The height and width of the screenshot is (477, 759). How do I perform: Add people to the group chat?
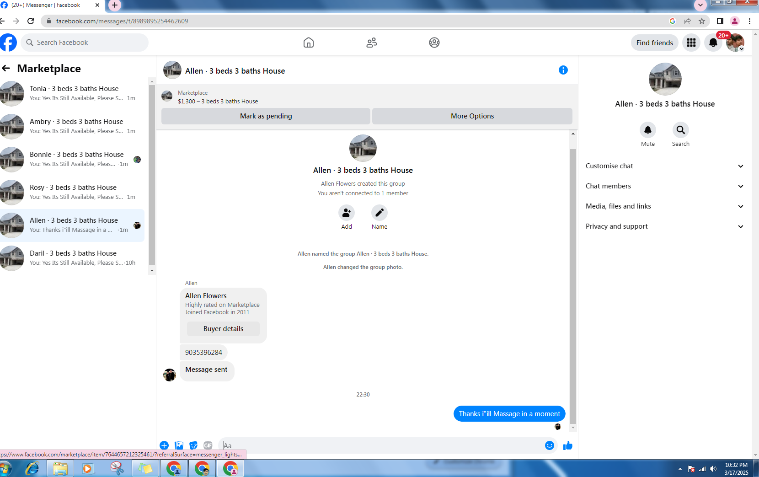[x=347, y=213]
